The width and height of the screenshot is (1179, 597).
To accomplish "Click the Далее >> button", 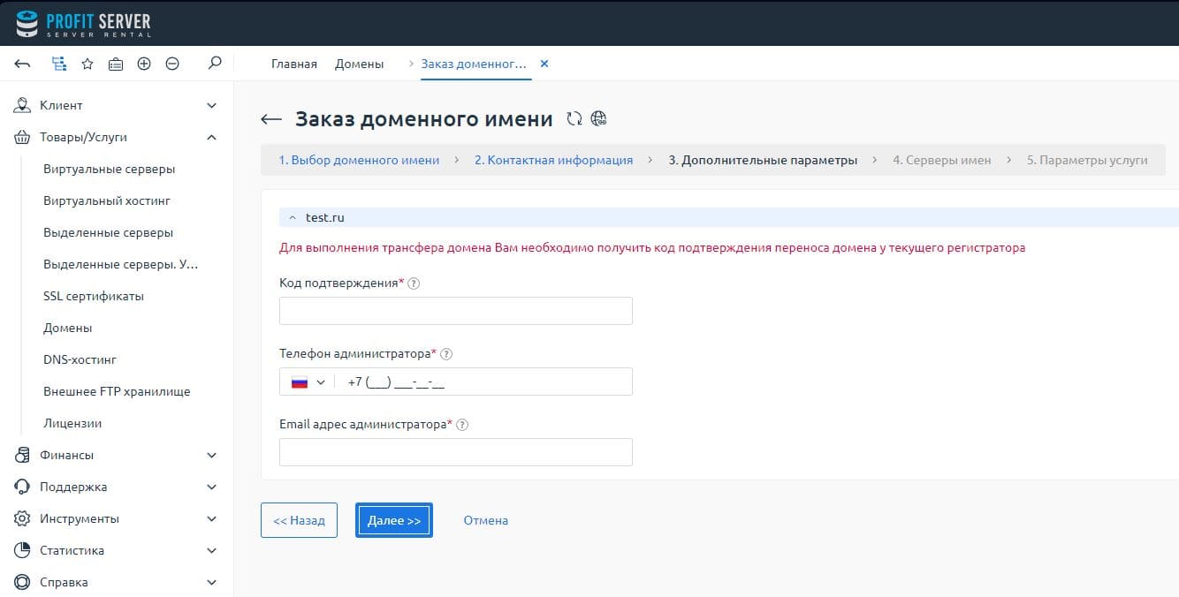I will click(x=394, y=520).
